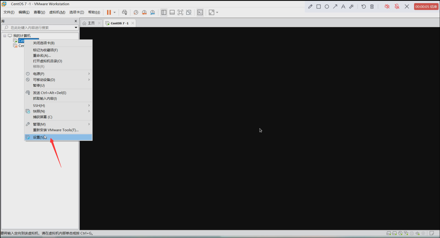Open the 查看(V) menu
The height and width of the screenshot is (238, 440).
click(39, 12)
